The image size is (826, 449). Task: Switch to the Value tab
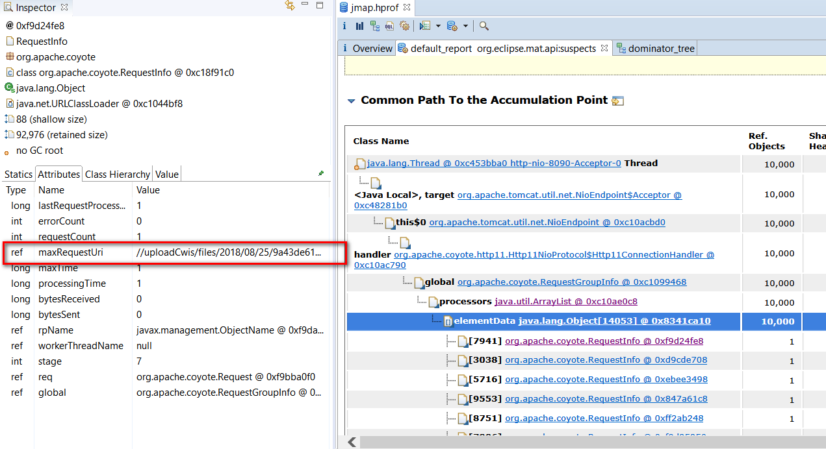[167, 174]
